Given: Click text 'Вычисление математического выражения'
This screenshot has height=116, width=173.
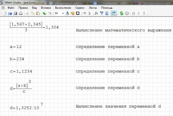Looking at the screenshot, I should [x=124, y=30].
